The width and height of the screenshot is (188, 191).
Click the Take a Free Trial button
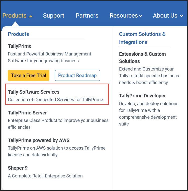pyautogui.click(x=29, y=75)
